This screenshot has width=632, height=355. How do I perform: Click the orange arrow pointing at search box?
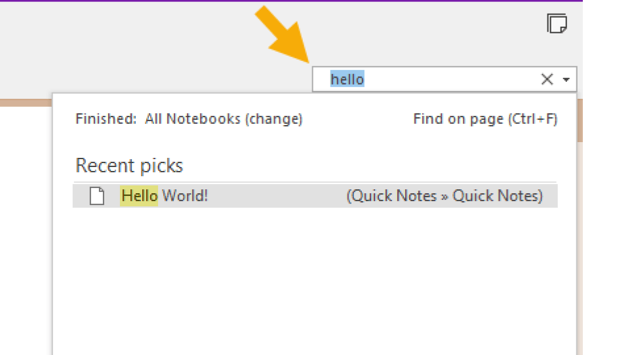283,35
